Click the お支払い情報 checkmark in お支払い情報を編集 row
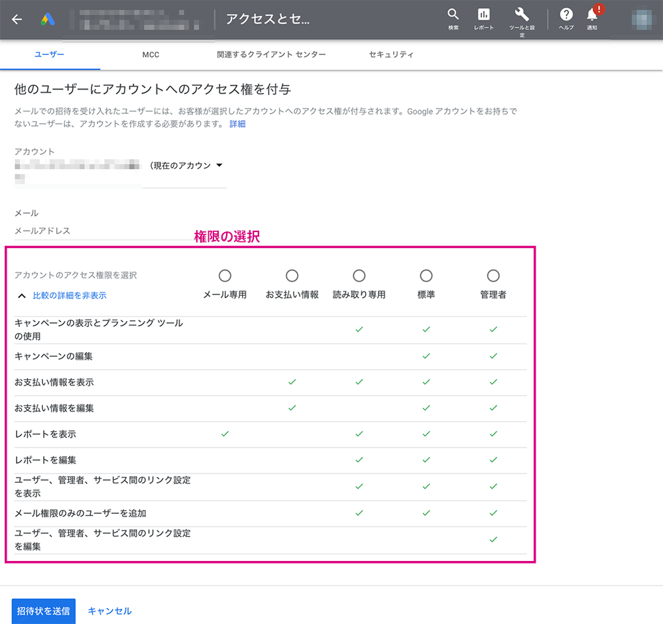 pyautogui.click(x=292, y=408)
